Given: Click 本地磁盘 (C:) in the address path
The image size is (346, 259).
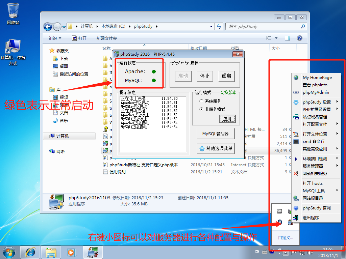Looking at the screenshot, I should point(113,26).
